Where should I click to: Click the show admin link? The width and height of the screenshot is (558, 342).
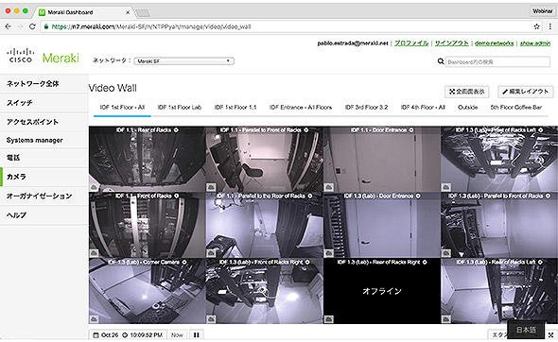(x=535, y=43)
